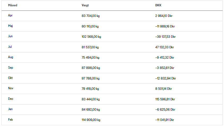The height and width of the screenshot is (127, 224).
Task: Click the Dec weight 83 444,00 kg
Action: (x=91, y=99)
